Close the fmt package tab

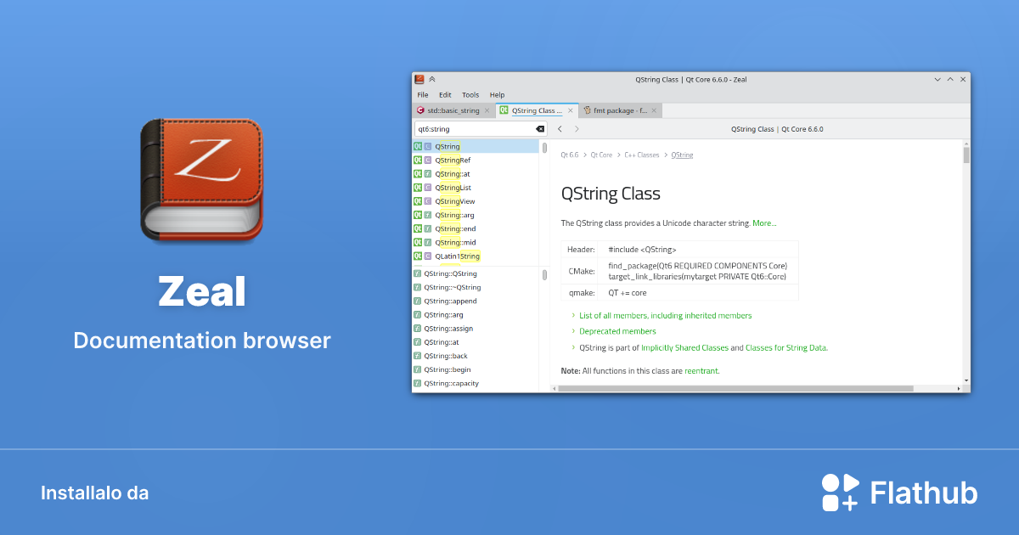point(654,110)
